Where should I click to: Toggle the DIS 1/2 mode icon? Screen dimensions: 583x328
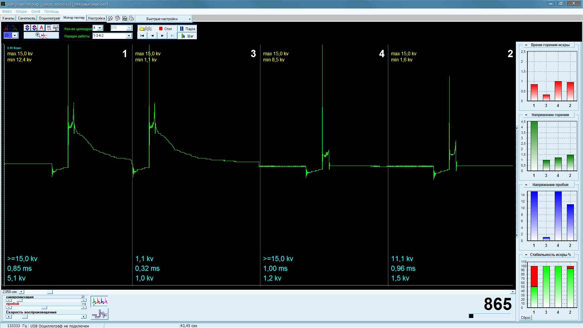49,28
